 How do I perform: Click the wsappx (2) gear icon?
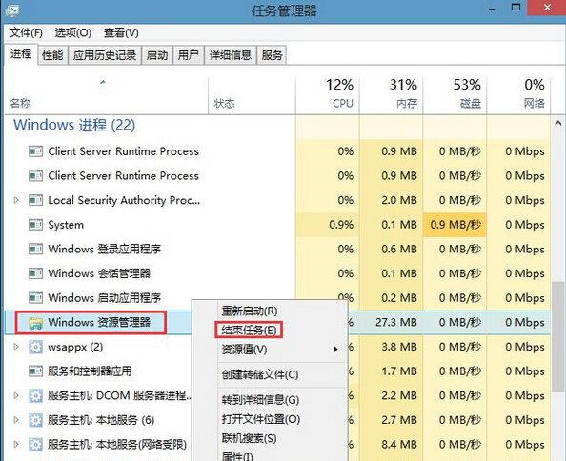(36, 347)
